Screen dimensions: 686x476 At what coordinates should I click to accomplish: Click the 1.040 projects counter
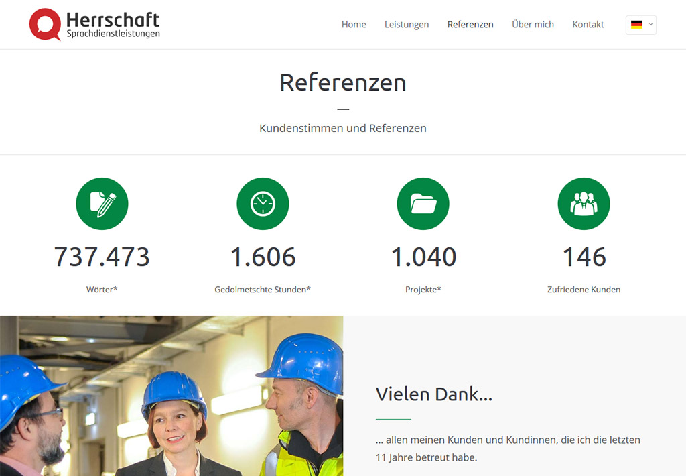coord(423,257)
